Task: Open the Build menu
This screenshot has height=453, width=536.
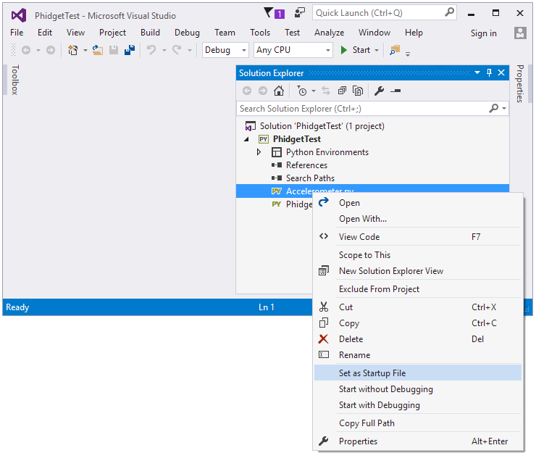Action: 150,33
